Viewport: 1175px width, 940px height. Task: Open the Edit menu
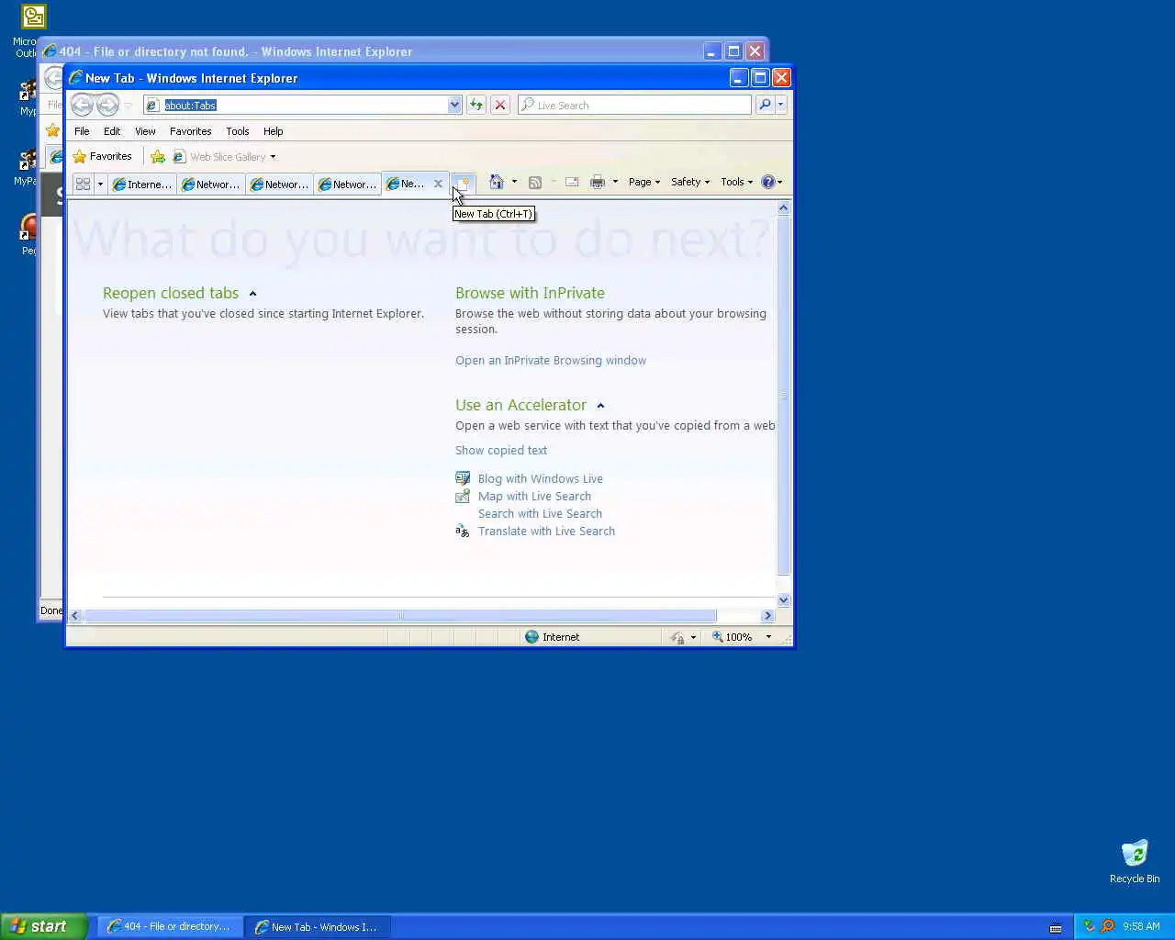112,131
